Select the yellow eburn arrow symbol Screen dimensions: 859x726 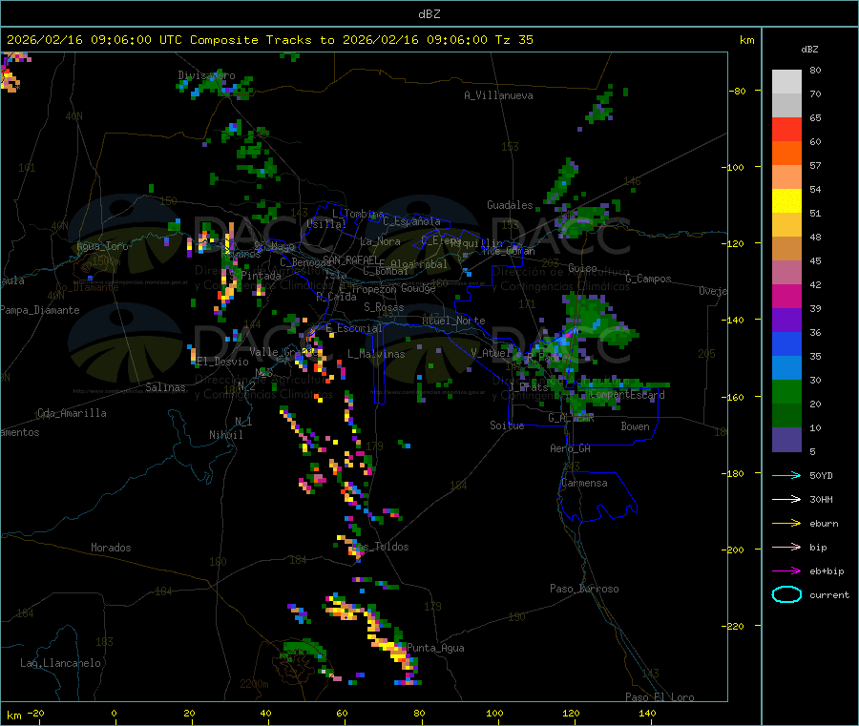point(786,524)
